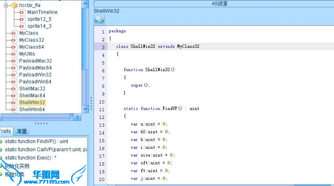Click the ShellMac32 class icon
334x186 pixels.
click(14, 89)
